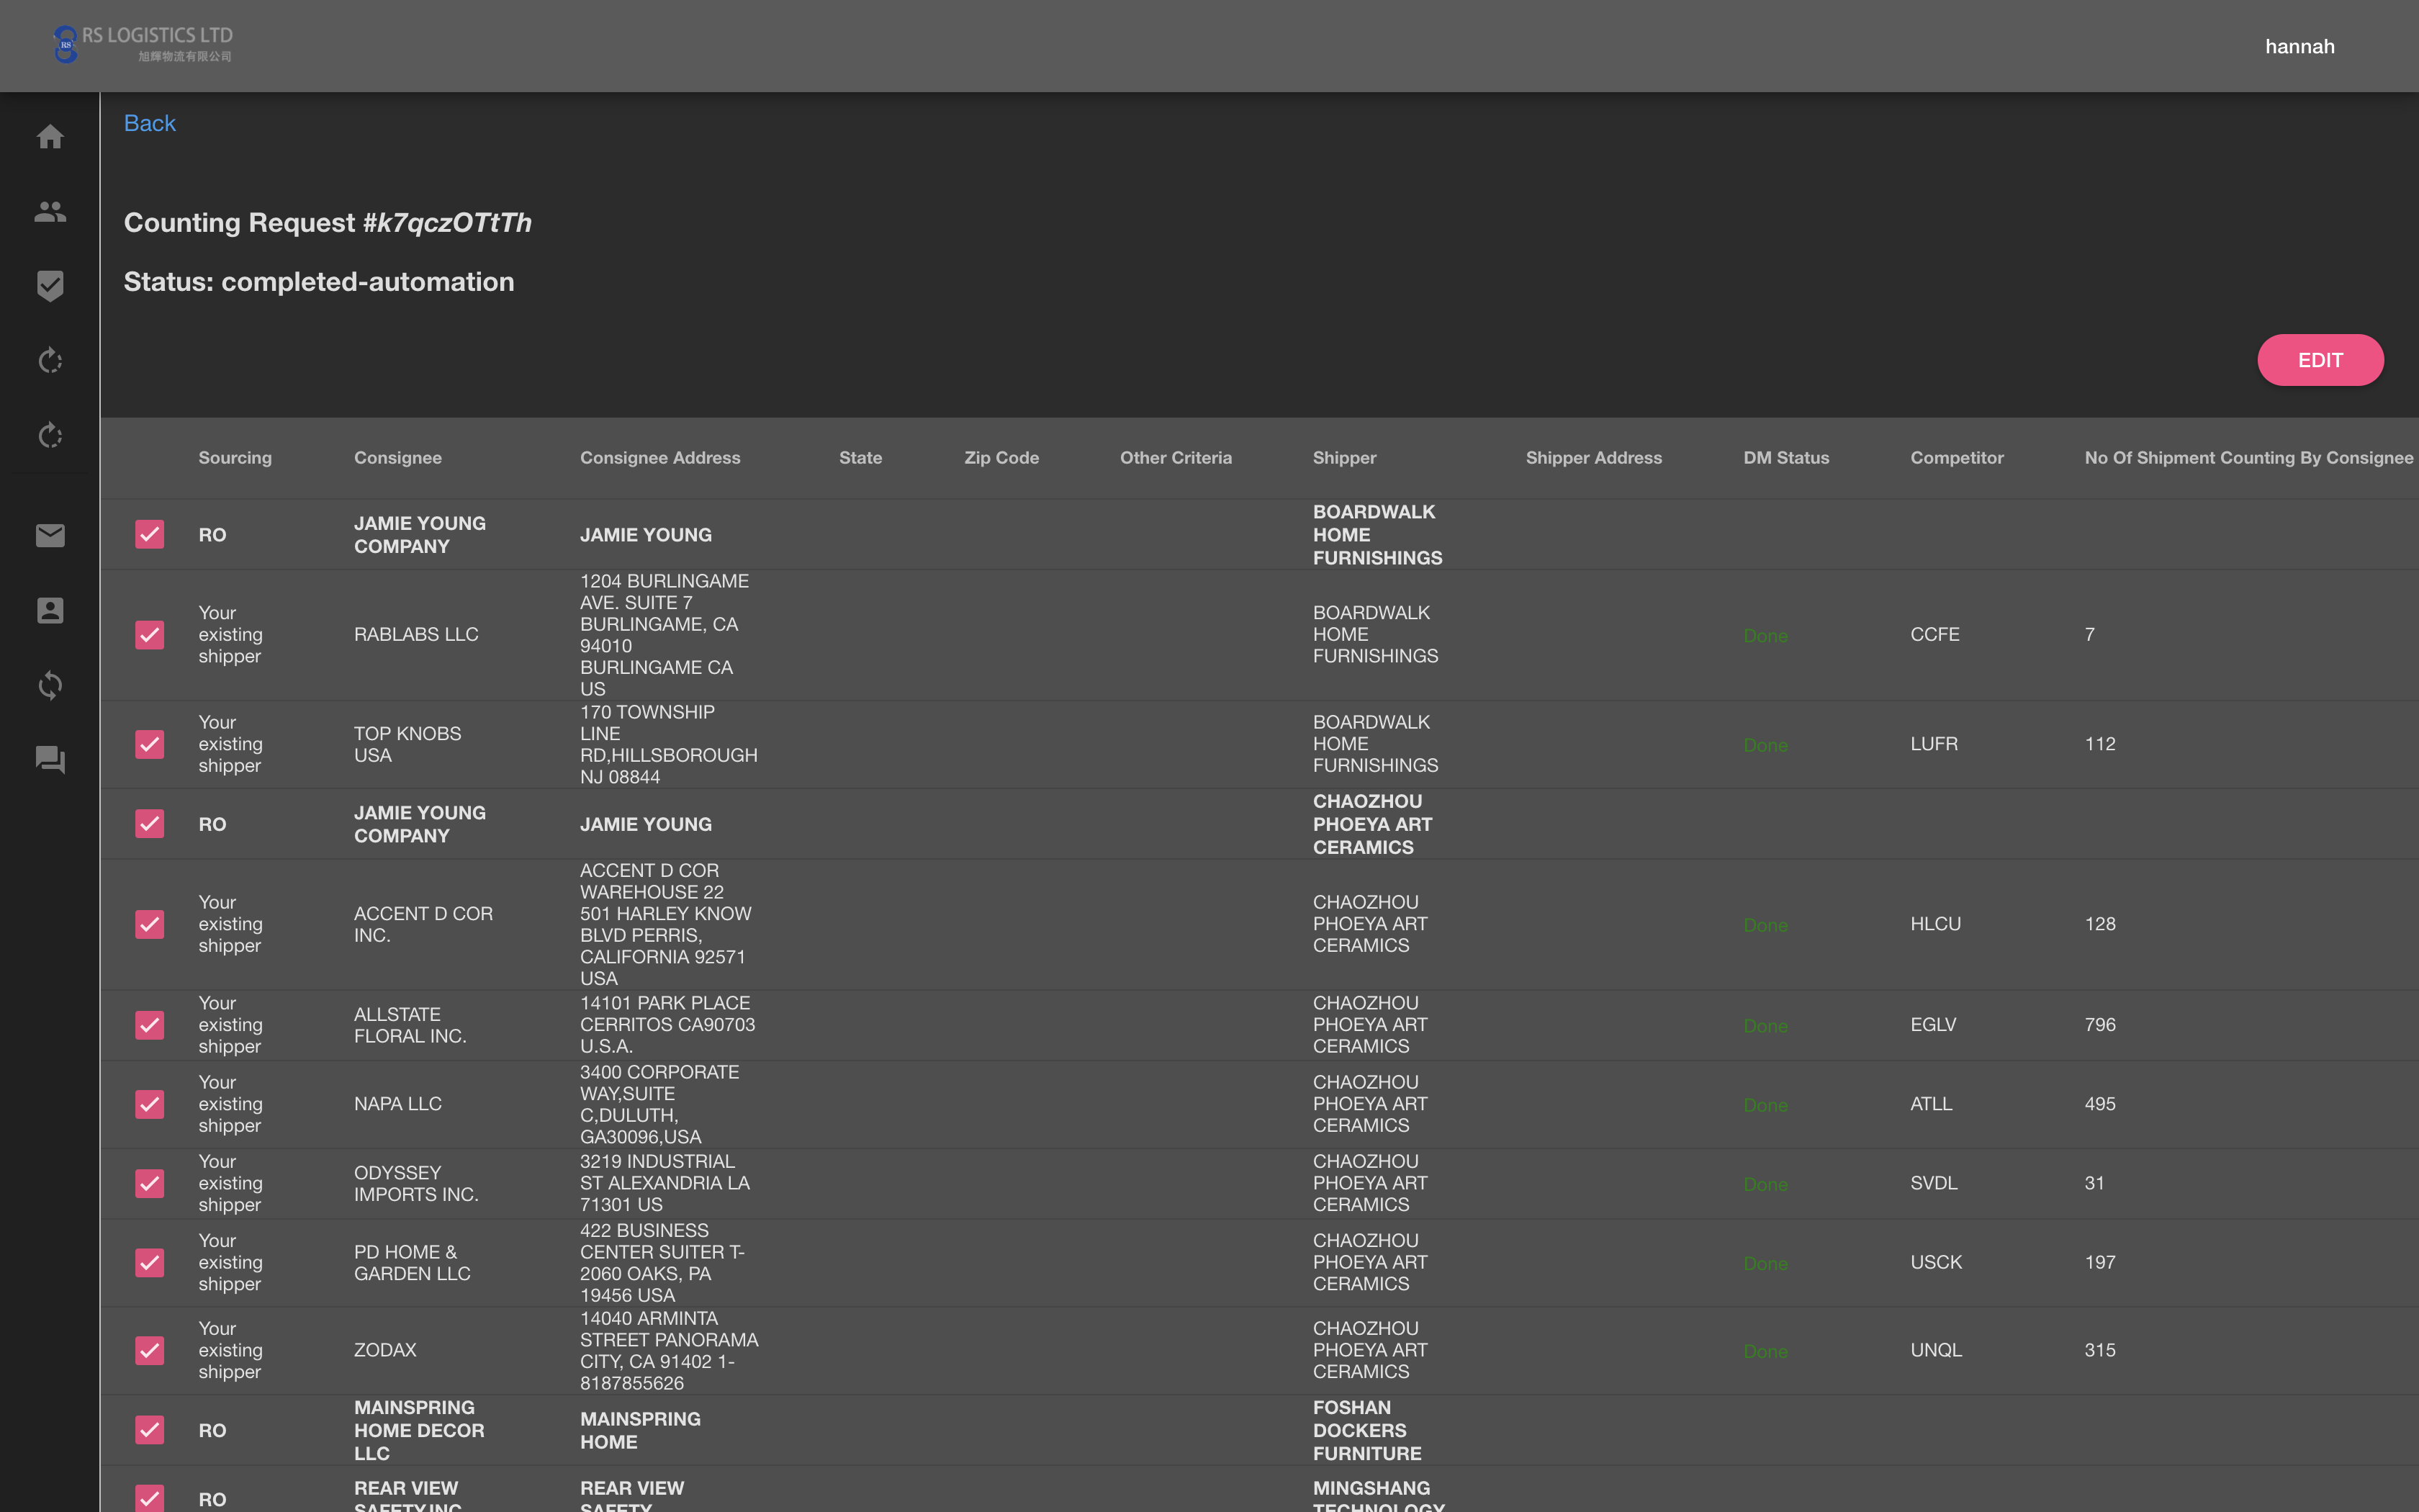2419x1512 pixels.
Task: Uncheck the RABLABS LLC row checkbox
Action: pos(150,635)
